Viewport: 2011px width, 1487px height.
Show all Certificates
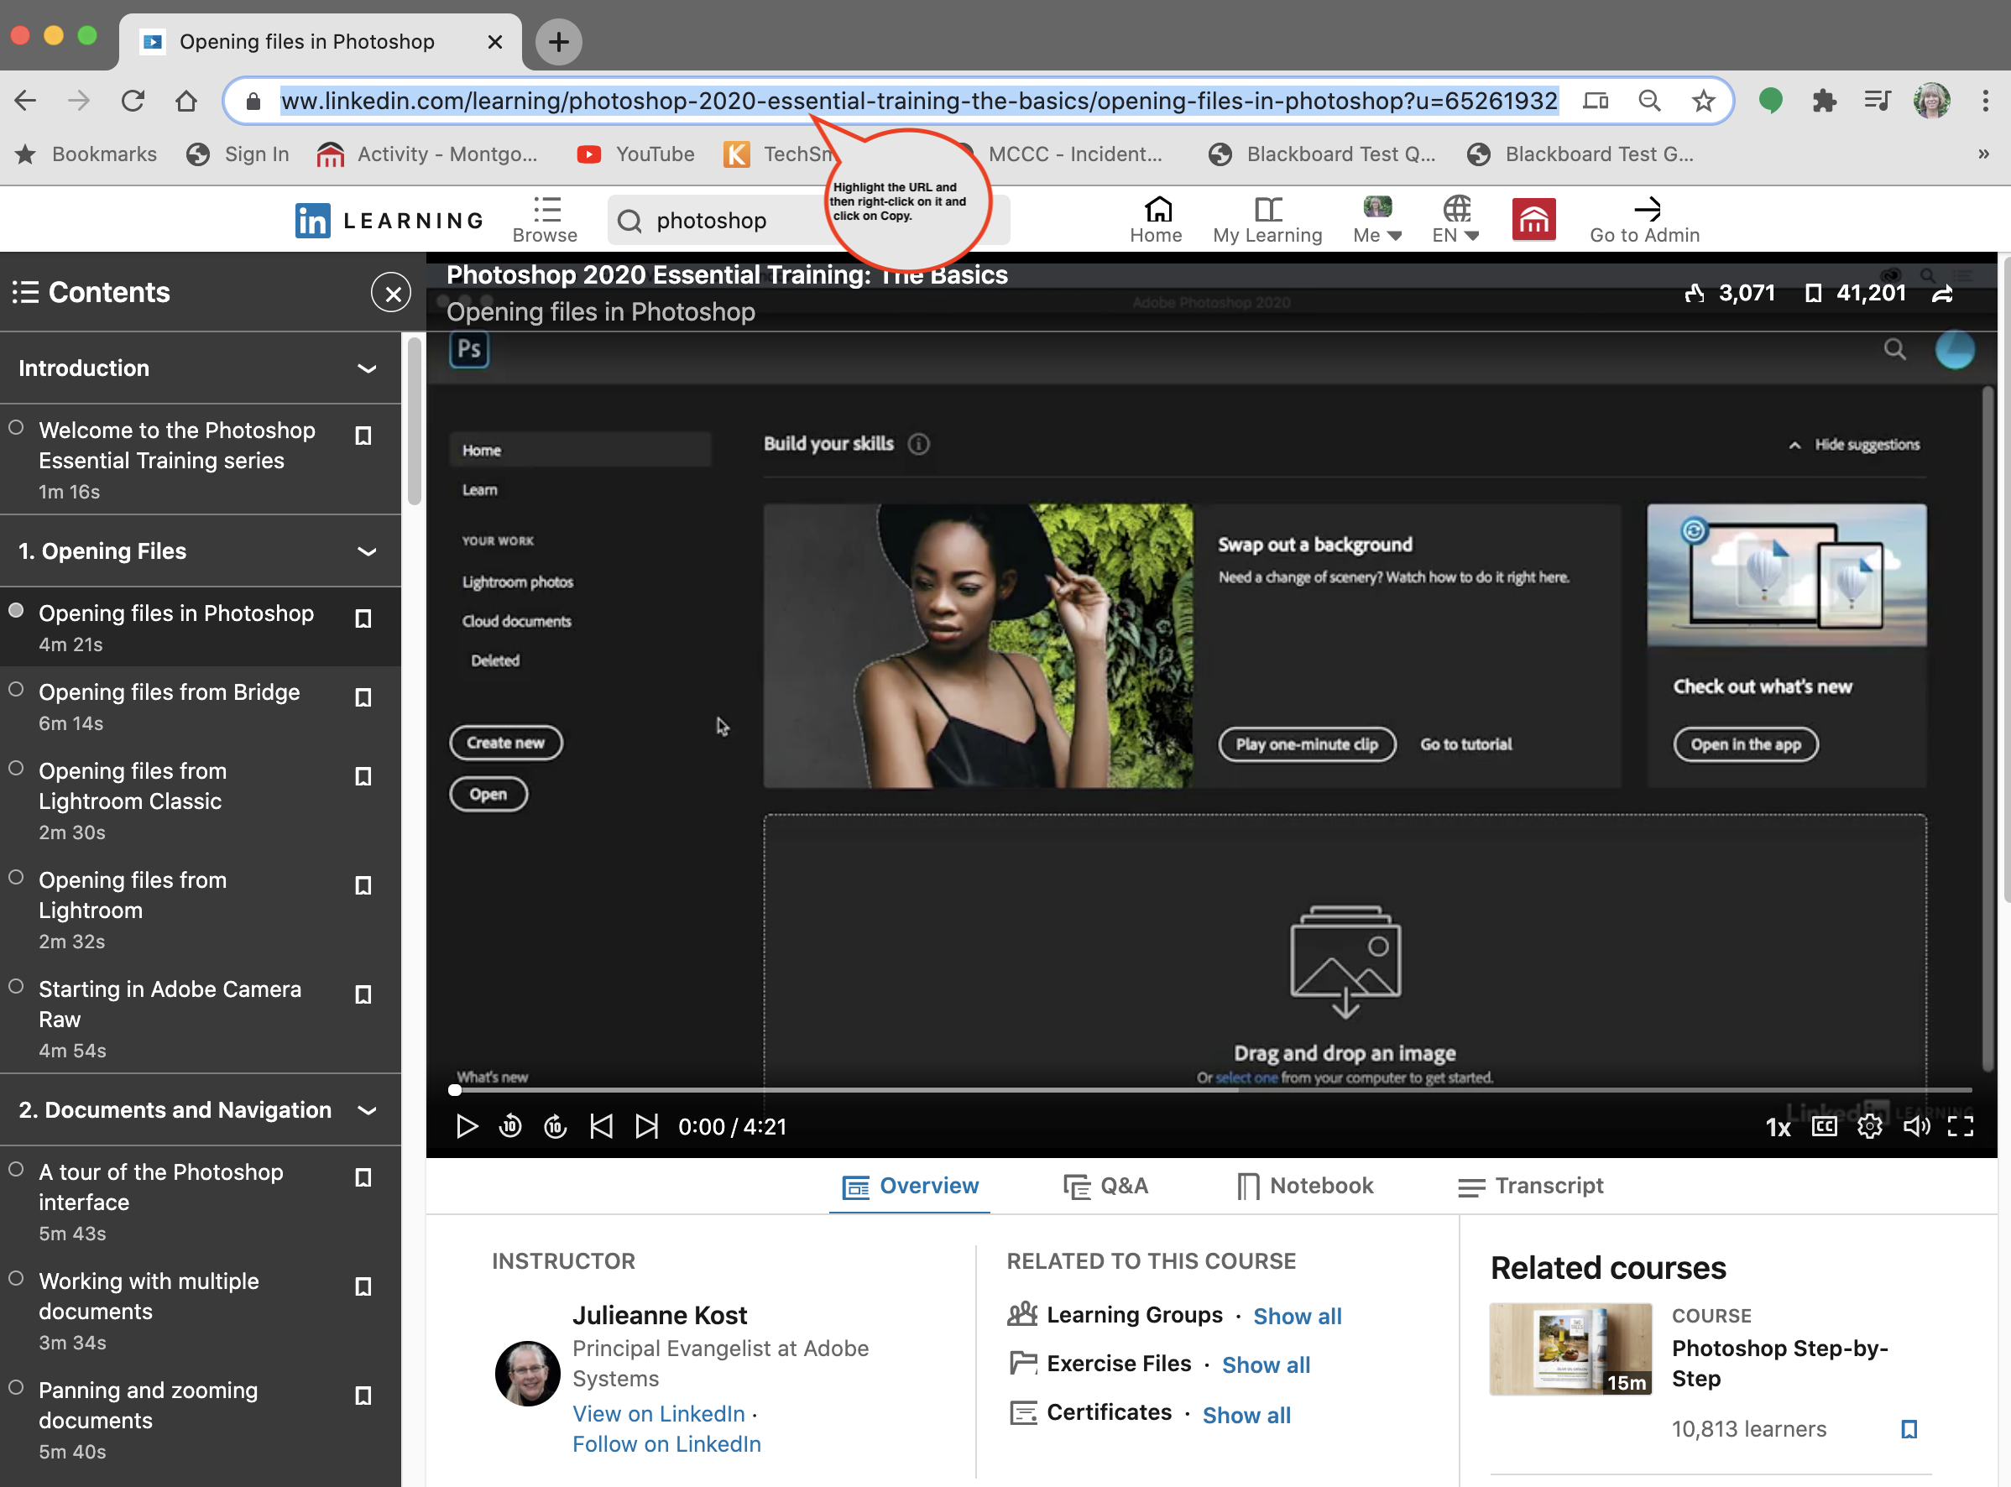click(x=1246, y=1415)
